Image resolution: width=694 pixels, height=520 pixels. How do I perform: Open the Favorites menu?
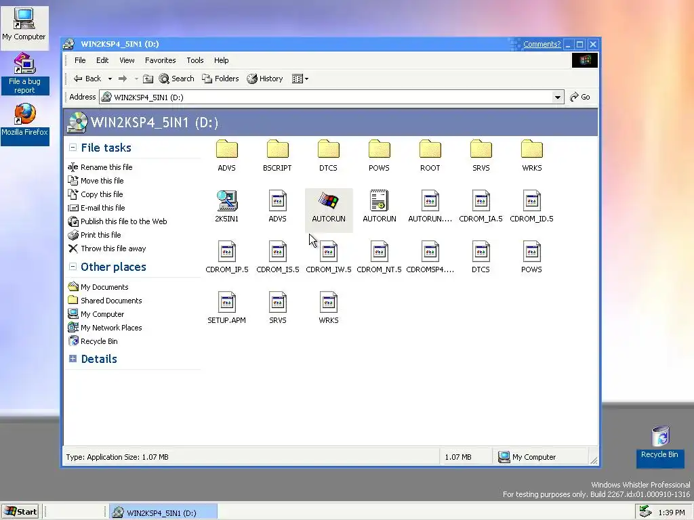pyautogui.click(x=160, y=60)
